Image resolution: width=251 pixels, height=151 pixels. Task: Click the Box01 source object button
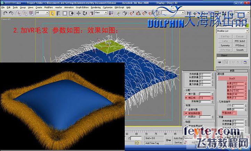[x=232, y=78]
